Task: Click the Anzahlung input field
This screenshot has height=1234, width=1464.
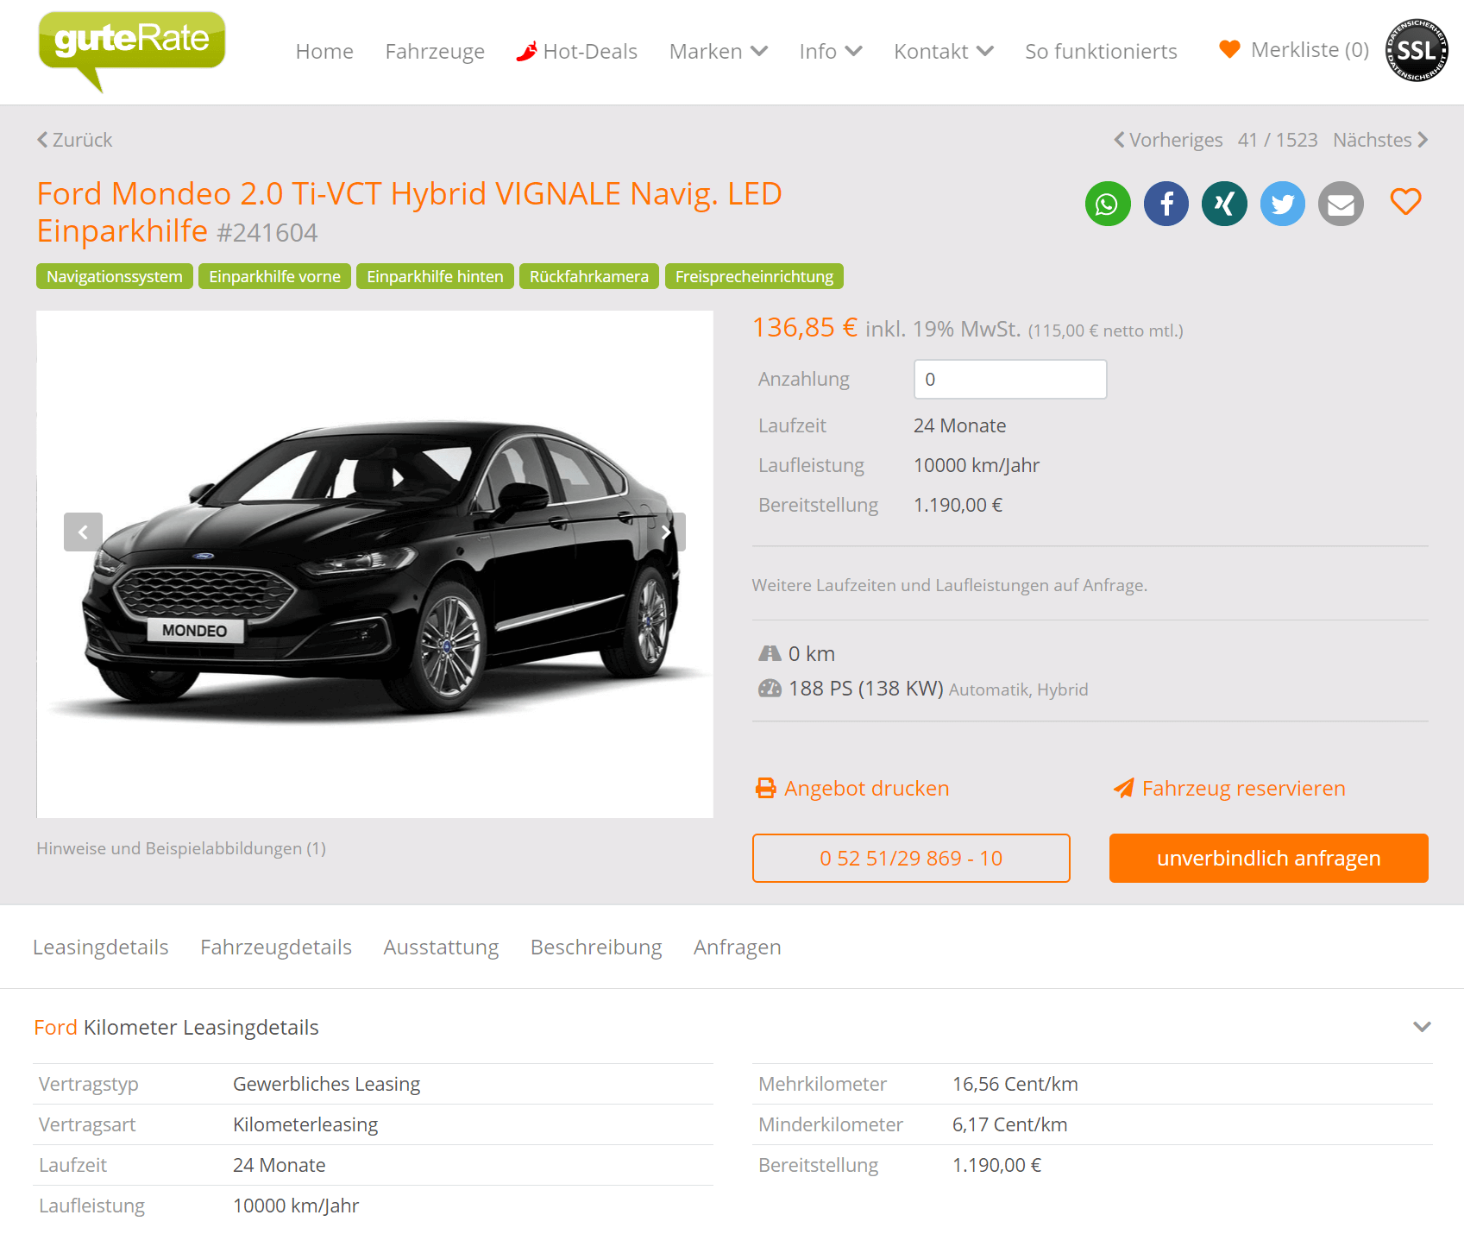Action: coord(1010,379)
